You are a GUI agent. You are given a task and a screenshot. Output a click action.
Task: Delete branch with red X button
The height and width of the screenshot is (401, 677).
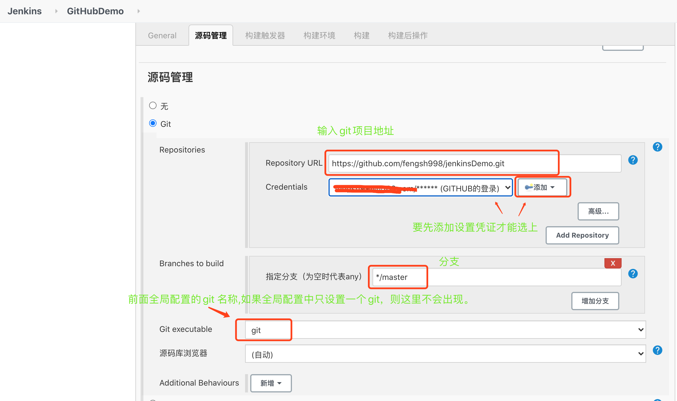(x=613, y=263)
